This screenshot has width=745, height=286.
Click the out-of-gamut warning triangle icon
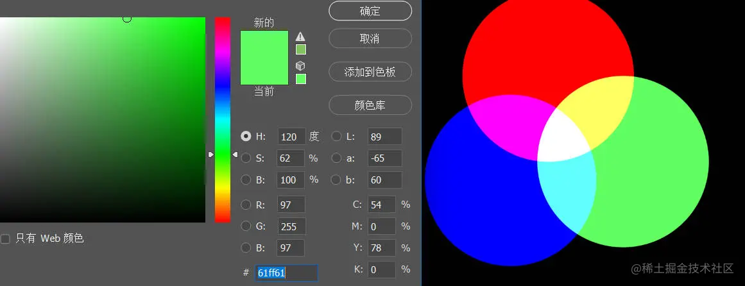point(300,37)
